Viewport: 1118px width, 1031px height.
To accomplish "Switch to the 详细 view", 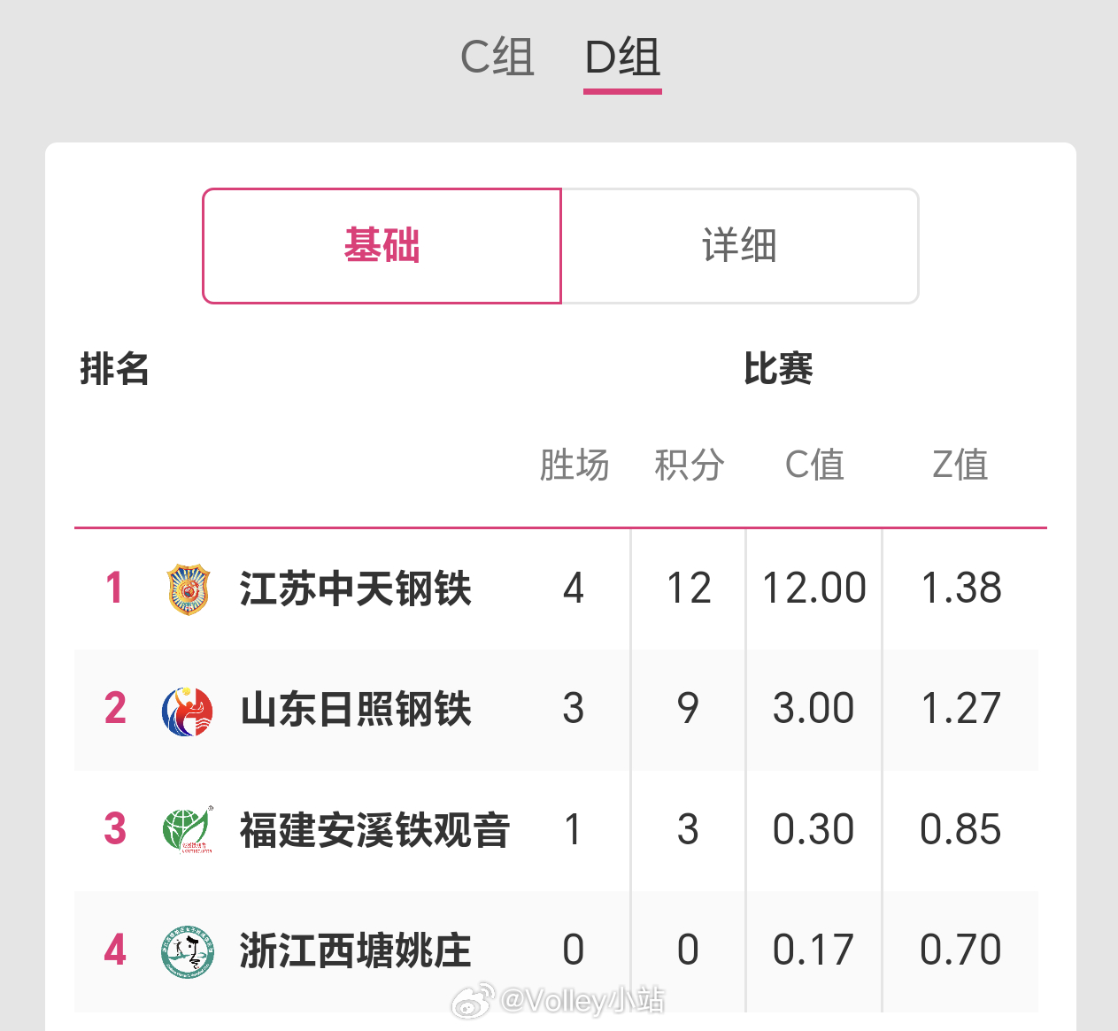I will (x=740, y=246).
